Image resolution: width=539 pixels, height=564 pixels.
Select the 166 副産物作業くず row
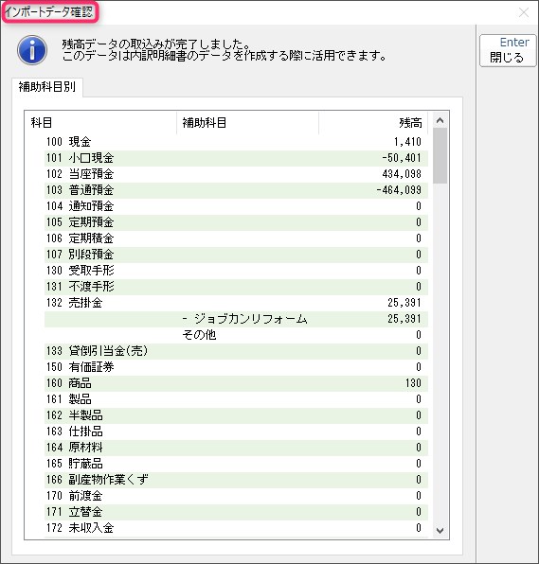236,480
